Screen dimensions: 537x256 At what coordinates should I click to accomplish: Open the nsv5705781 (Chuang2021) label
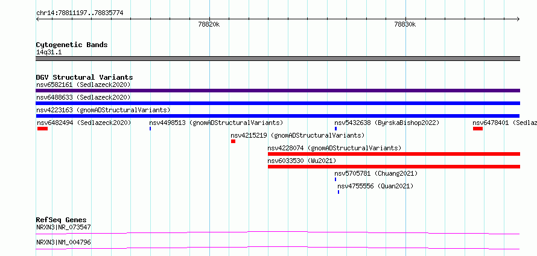376,173
